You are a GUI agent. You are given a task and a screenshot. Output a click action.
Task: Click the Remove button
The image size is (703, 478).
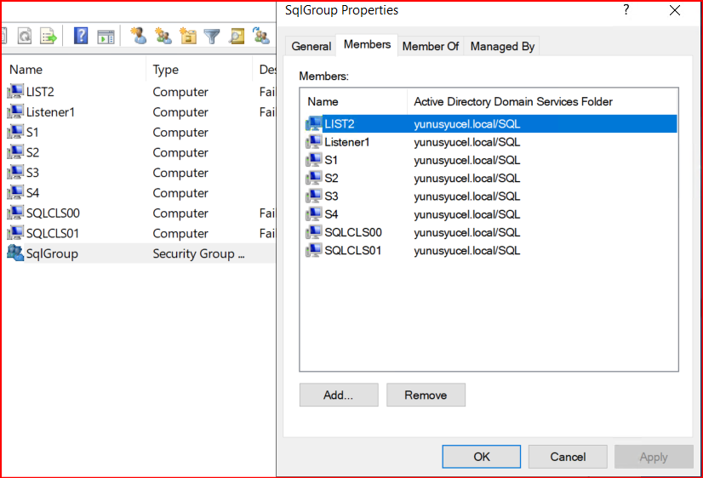pyautogui.click(x=426, y=395)
